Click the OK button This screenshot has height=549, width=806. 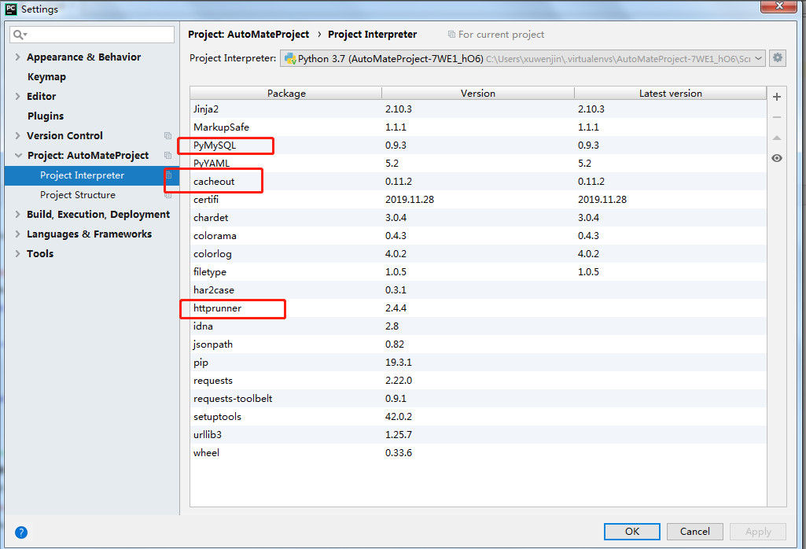631,532
